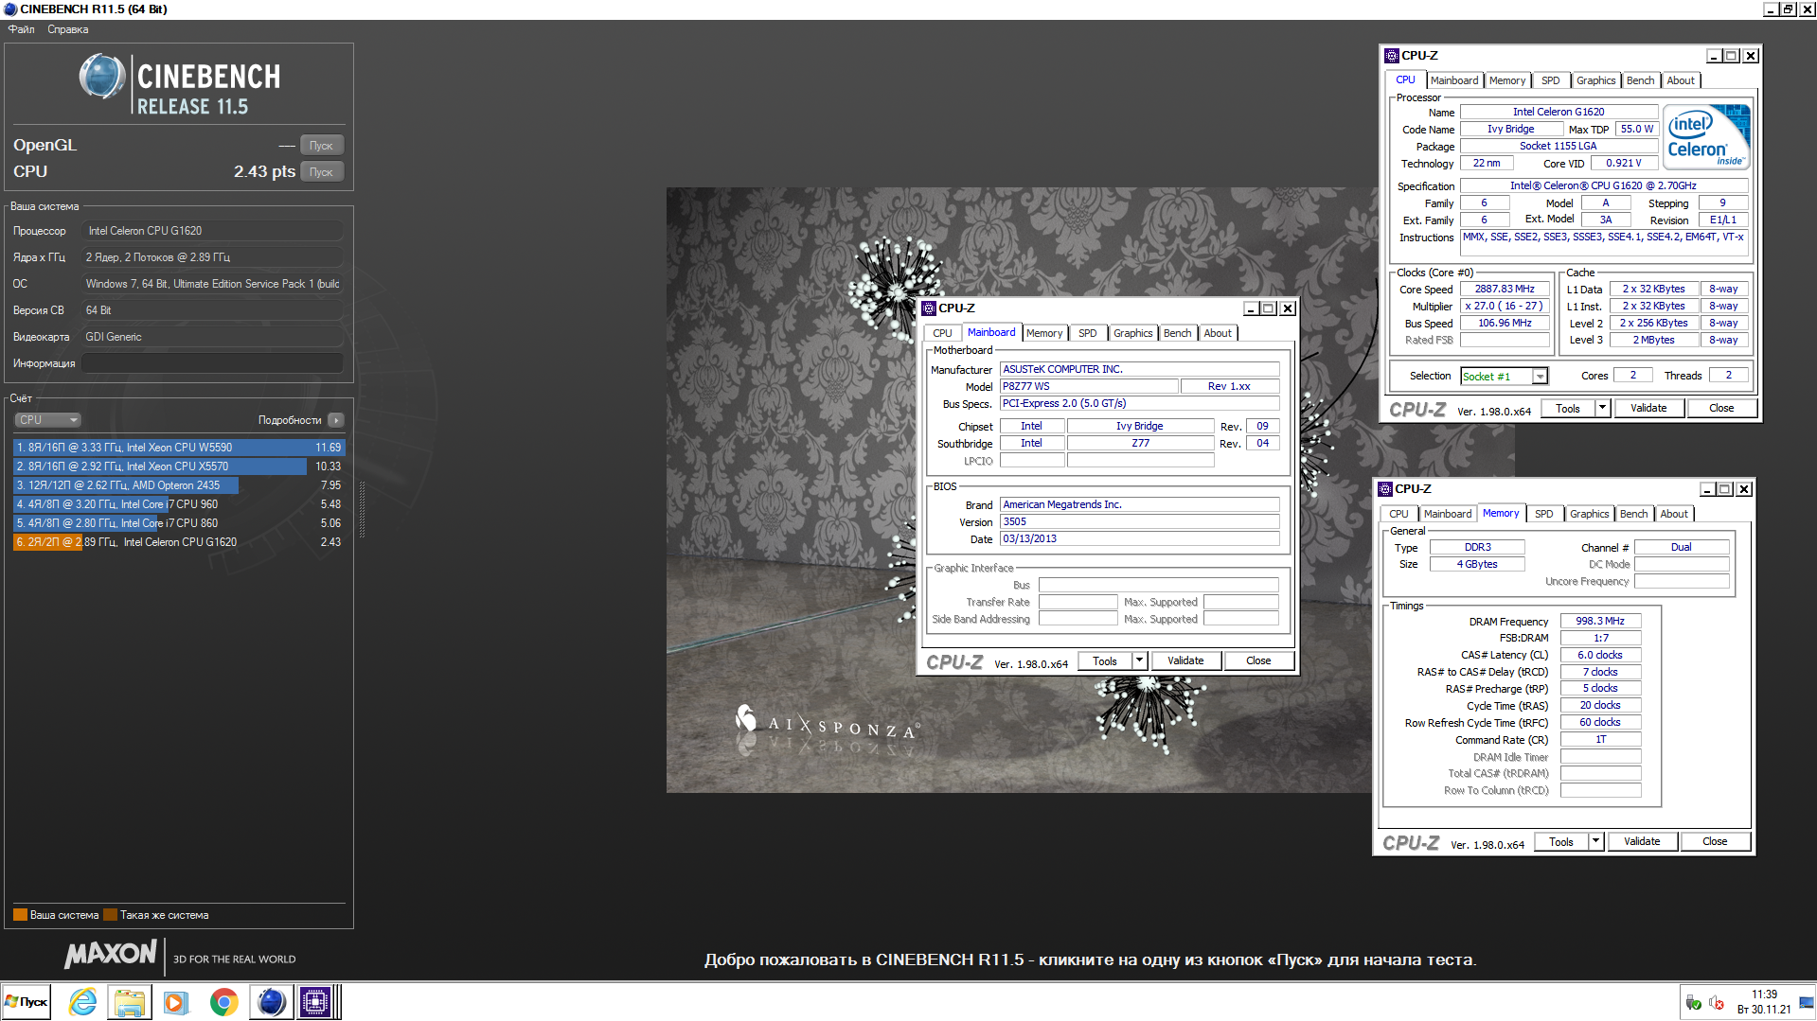Select ranking row Intel Celeron CPU G1620
The width and height of the screenshot is (1817, 1021).
[x=179, y=542]
